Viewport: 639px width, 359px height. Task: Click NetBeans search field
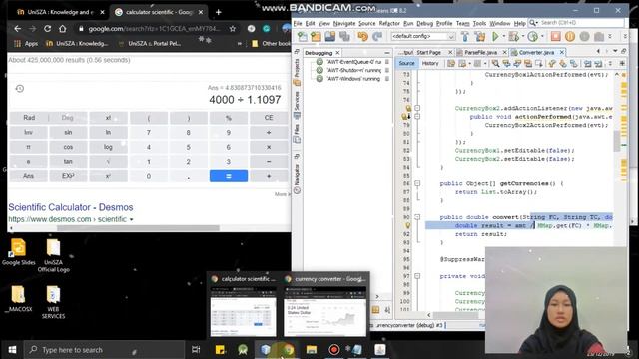pyautogui.click(x=577, y=23)
